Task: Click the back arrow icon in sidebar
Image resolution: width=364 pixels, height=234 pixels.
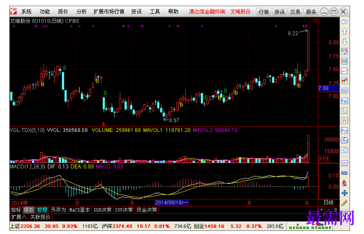Action: click(344, 22)
